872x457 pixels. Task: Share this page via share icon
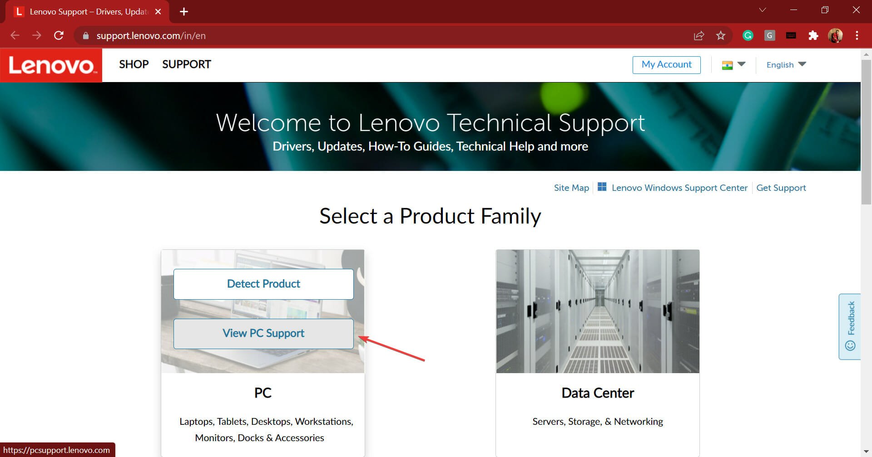(699, 35)
